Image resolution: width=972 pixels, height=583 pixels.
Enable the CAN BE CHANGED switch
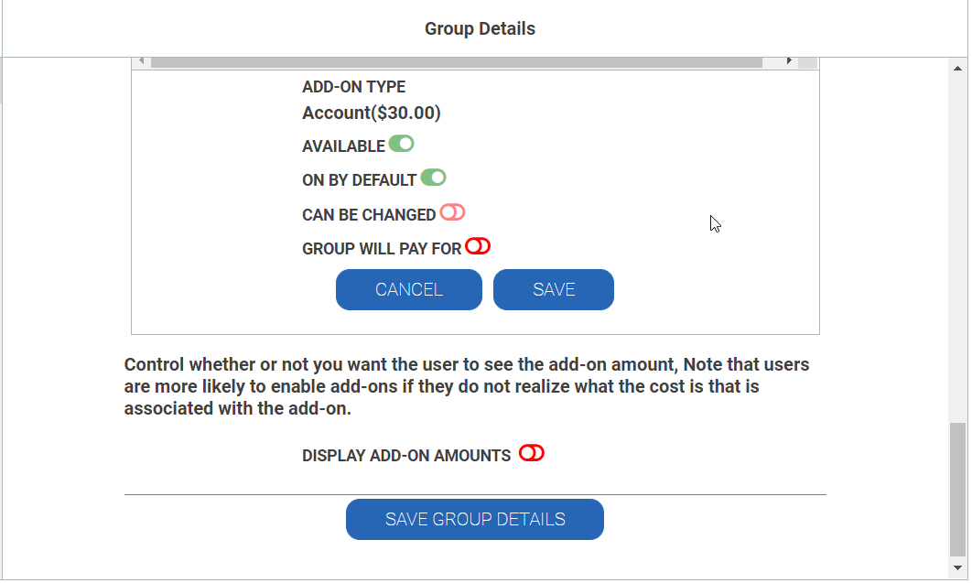click(x=452, y=212)
